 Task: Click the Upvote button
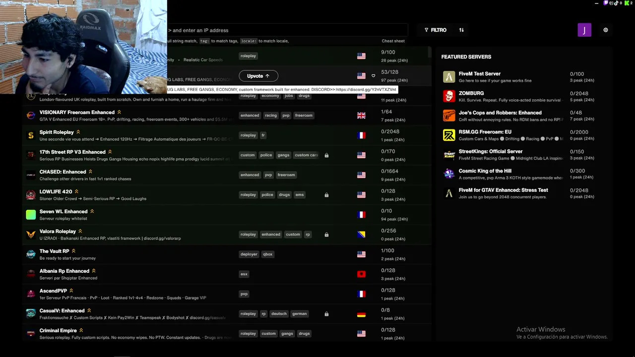[x=258, y=76]
